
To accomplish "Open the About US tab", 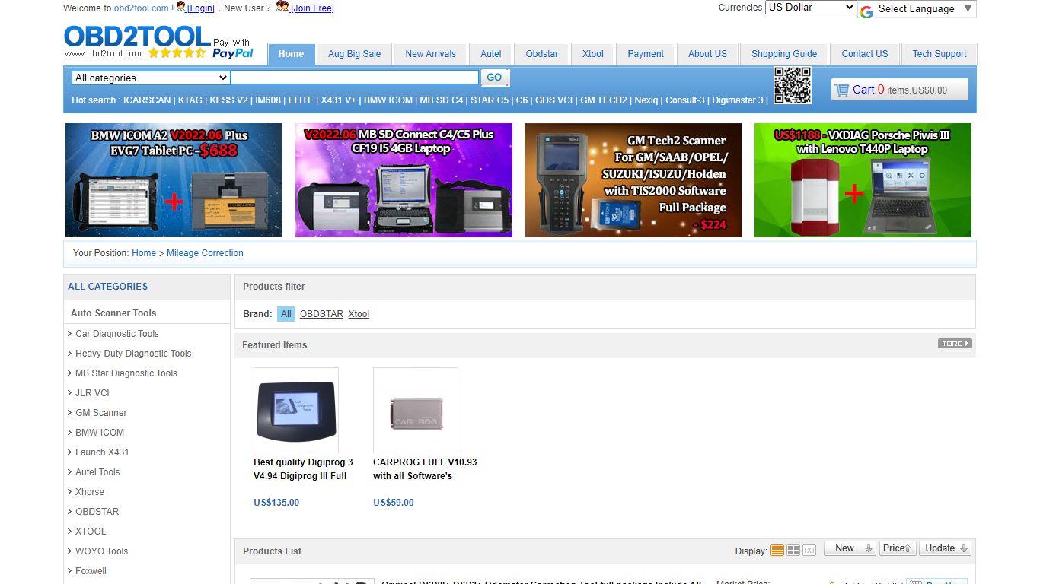I will click(x=707, y=54).
